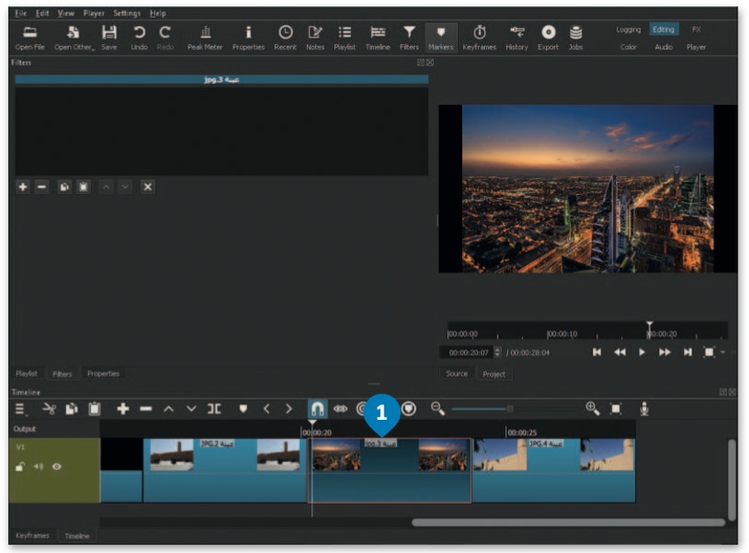Toggle the Markers panel
749x553 pixels.
(441, 38)
